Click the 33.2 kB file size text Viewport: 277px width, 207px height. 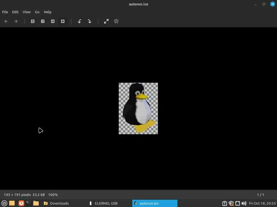[38, 195]
